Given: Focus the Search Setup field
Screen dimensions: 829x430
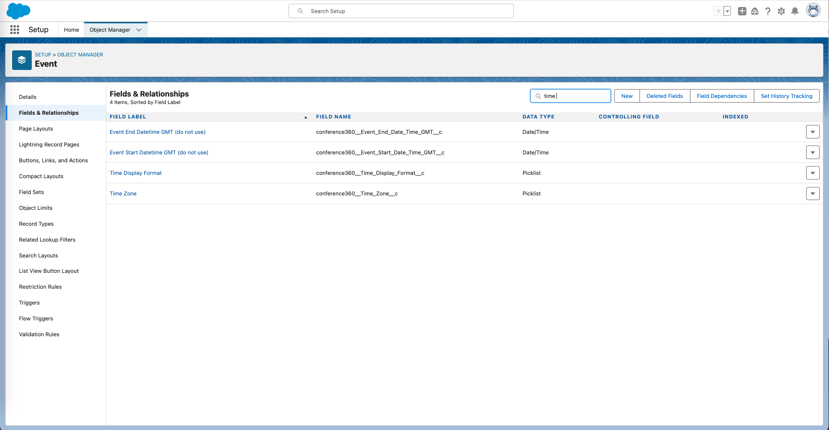Looking at the screenshot, I should pos(401,11).
